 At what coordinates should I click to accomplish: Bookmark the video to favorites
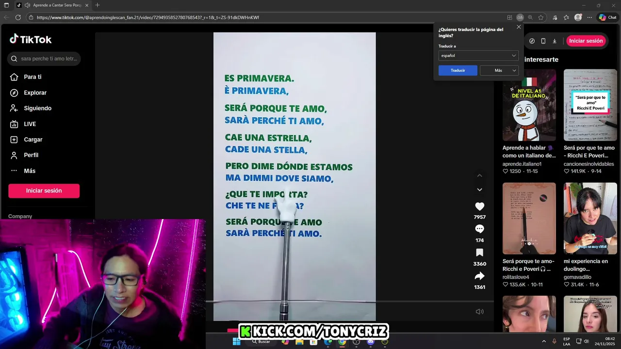click(x=479, y=253)
